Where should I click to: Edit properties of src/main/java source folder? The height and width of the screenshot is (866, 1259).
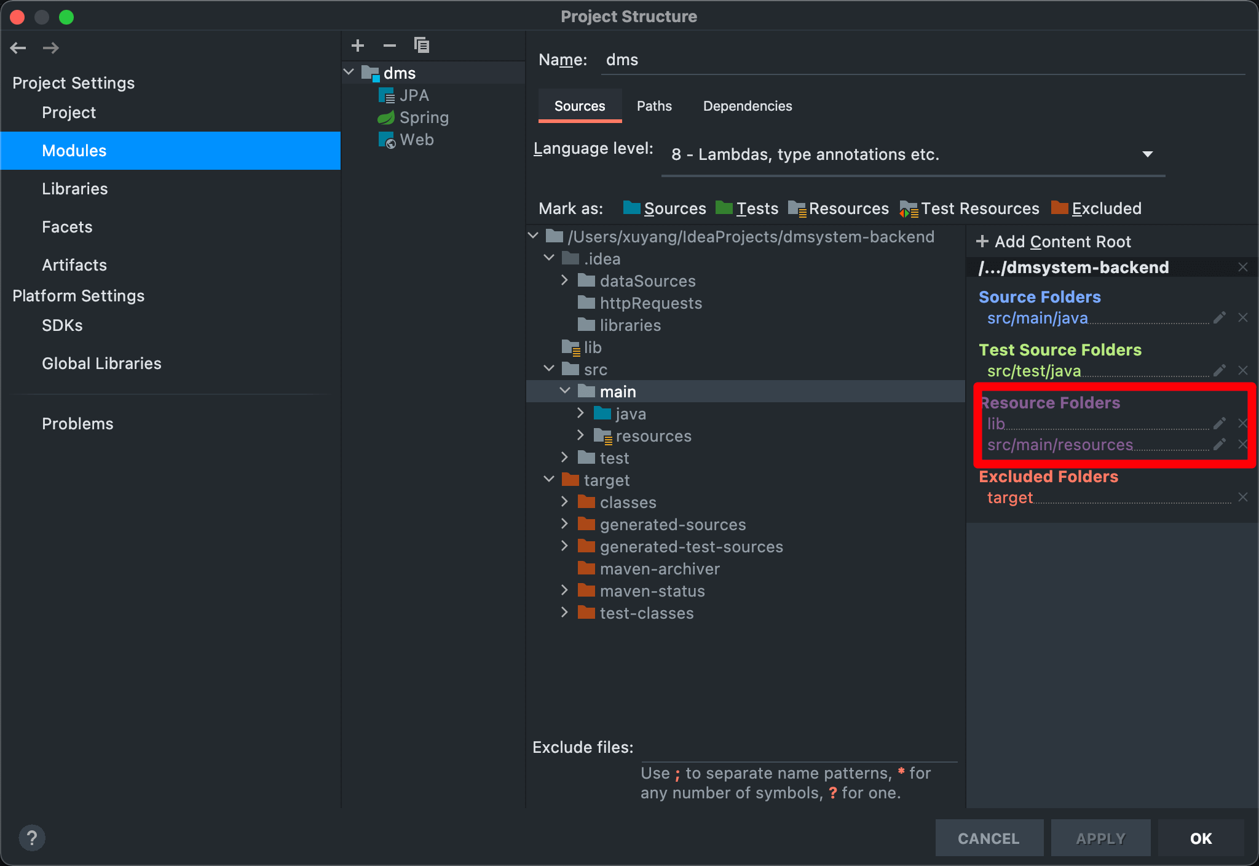click(x=1220, y=318)
